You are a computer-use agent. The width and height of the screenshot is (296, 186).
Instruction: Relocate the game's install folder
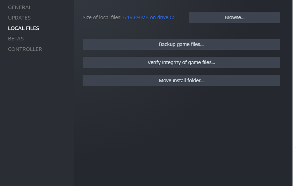coord(181,80)
